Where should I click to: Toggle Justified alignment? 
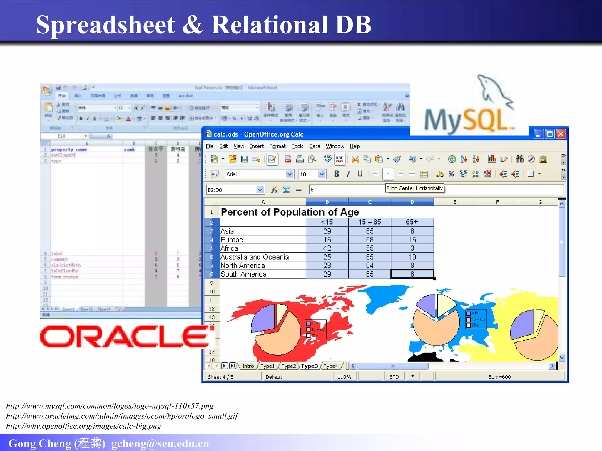tap(412, 174)
